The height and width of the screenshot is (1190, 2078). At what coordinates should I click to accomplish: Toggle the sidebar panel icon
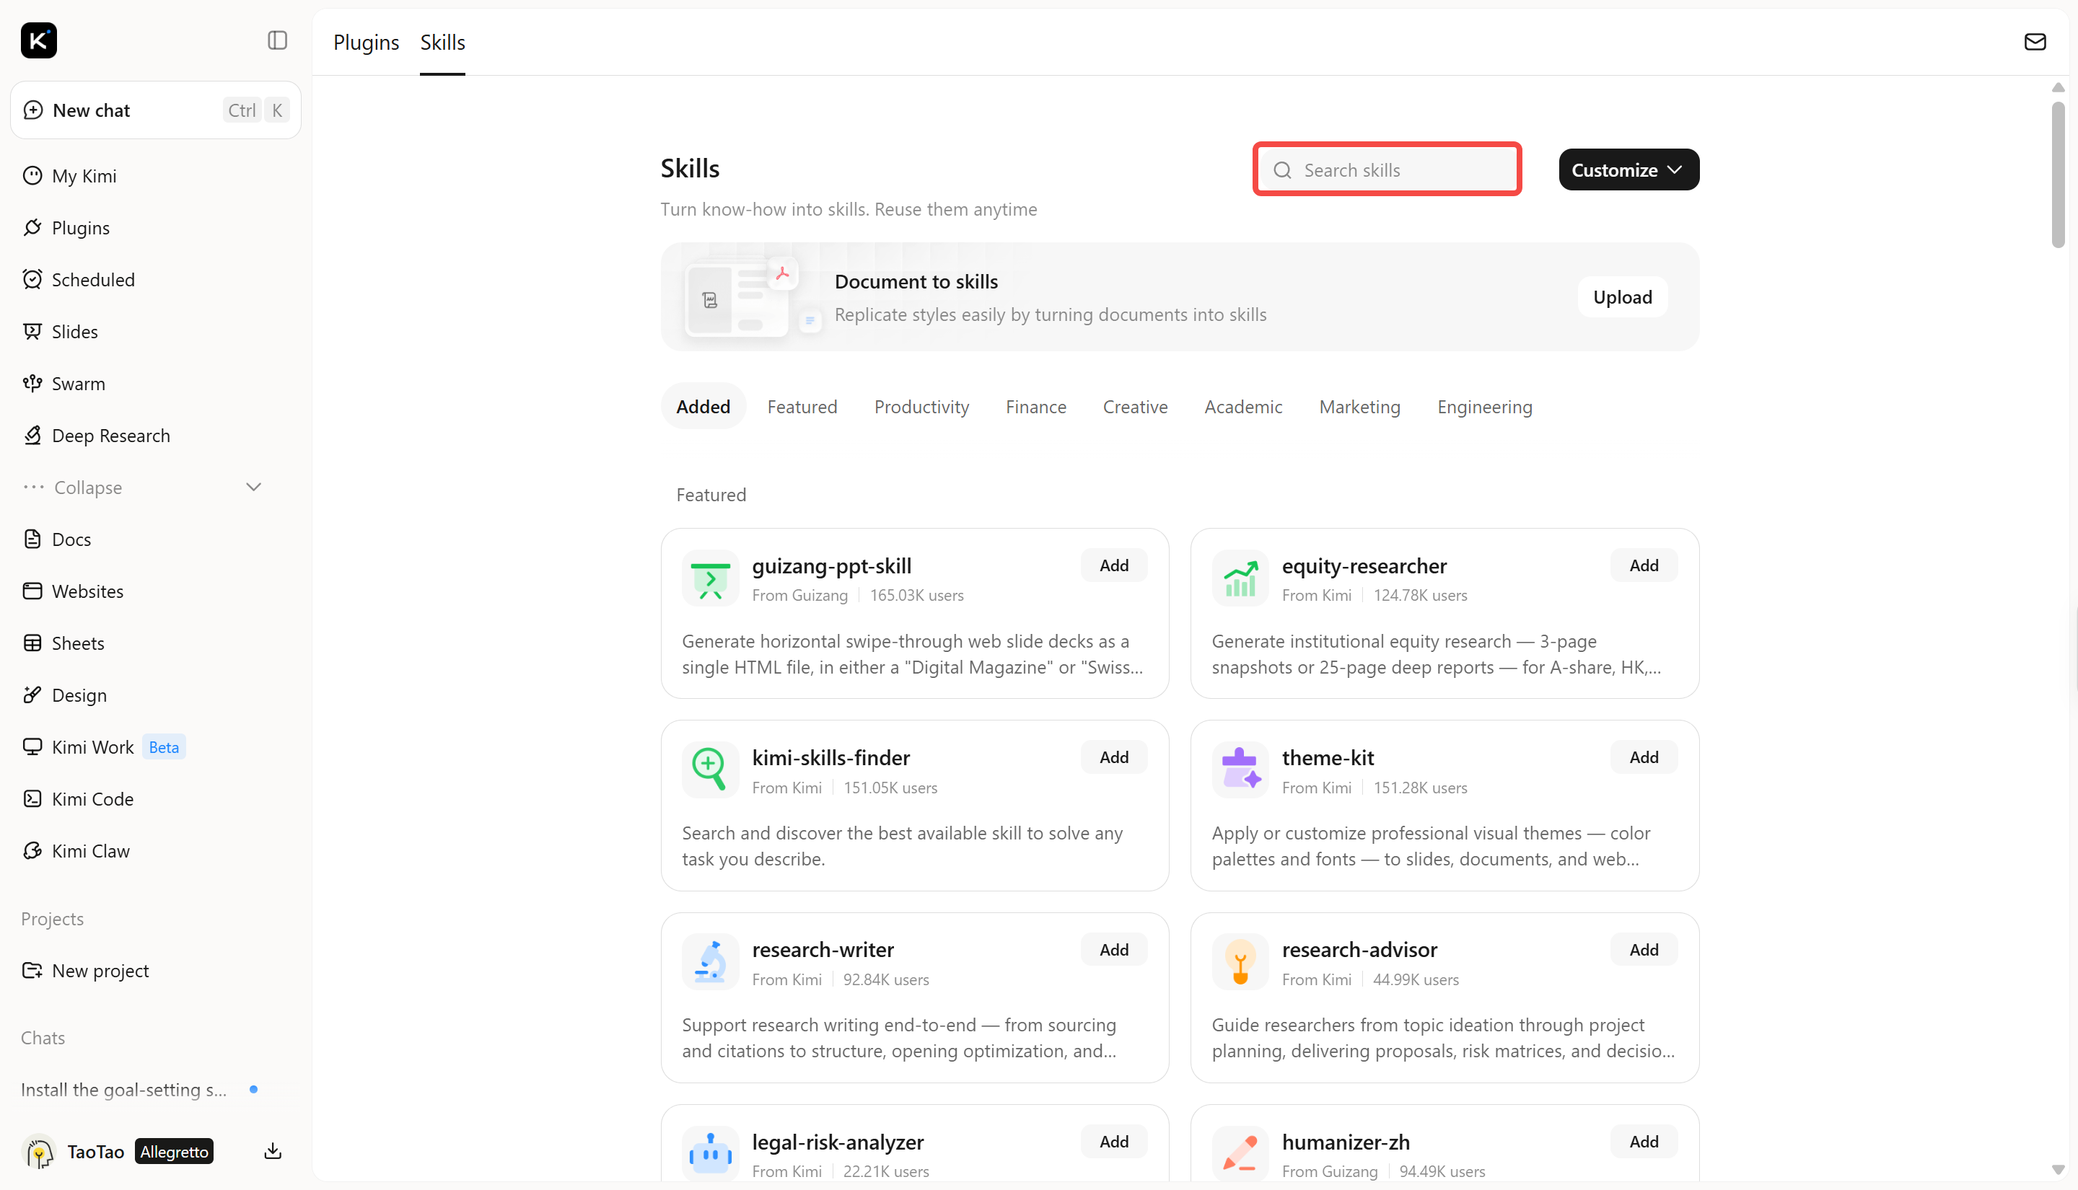pos(277,40)
